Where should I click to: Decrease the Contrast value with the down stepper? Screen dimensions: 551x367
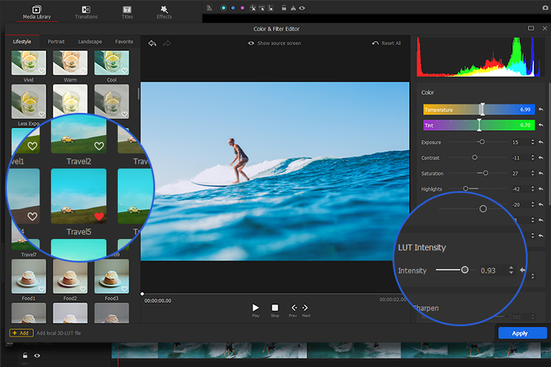[533, 159]
